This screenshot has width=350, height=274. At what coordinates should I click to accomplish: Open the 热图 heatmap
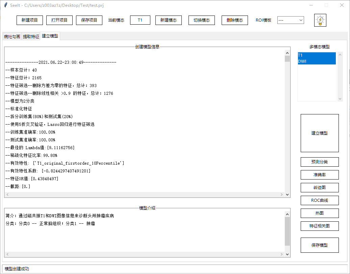click(320, 213)
